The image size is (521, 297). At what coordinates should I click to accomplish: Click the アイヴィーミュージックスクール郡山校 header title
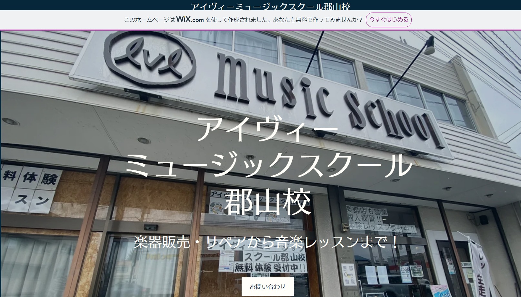(270, 6)
